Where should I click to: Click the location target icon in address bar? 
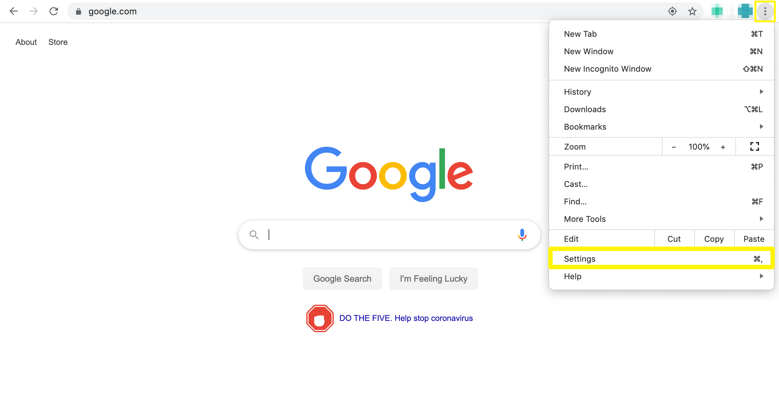pos(672,12)
